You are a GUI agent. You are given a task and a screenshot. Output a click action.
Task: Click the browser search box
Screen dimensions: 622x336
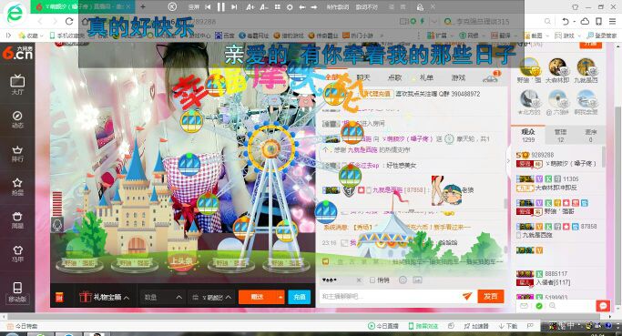[498, 21]
